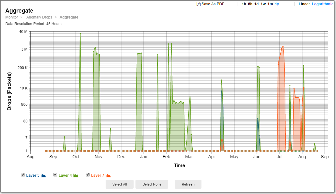Click the Data Resolution Period text

[x=33, y=24]
